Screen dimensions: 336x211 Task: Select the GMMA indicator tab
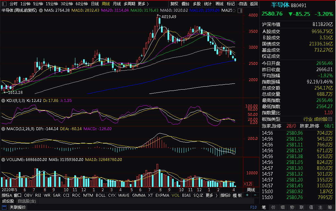(x=139, y=195)
